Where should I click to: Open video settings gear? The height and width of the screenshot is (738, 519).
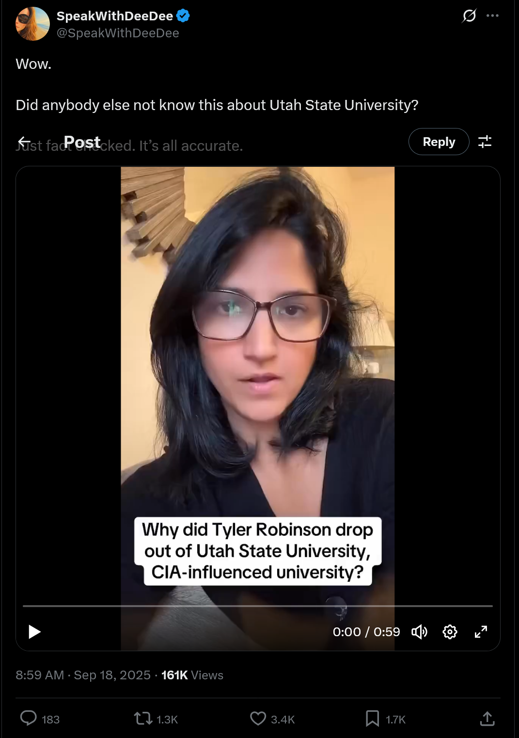[450, 632]
